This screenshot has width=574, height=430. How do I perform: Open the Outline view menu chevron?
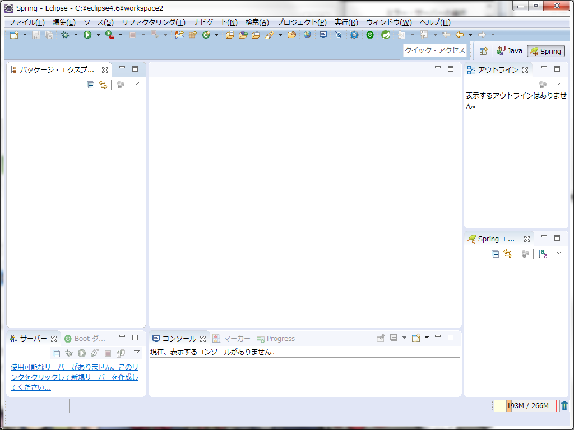[559, 83]
